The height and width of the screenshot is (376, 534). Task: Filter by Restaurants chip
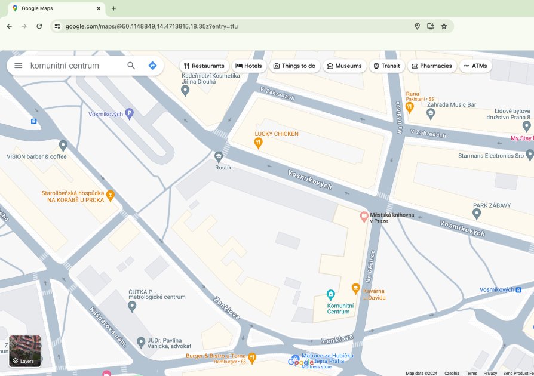coord(204,66)
